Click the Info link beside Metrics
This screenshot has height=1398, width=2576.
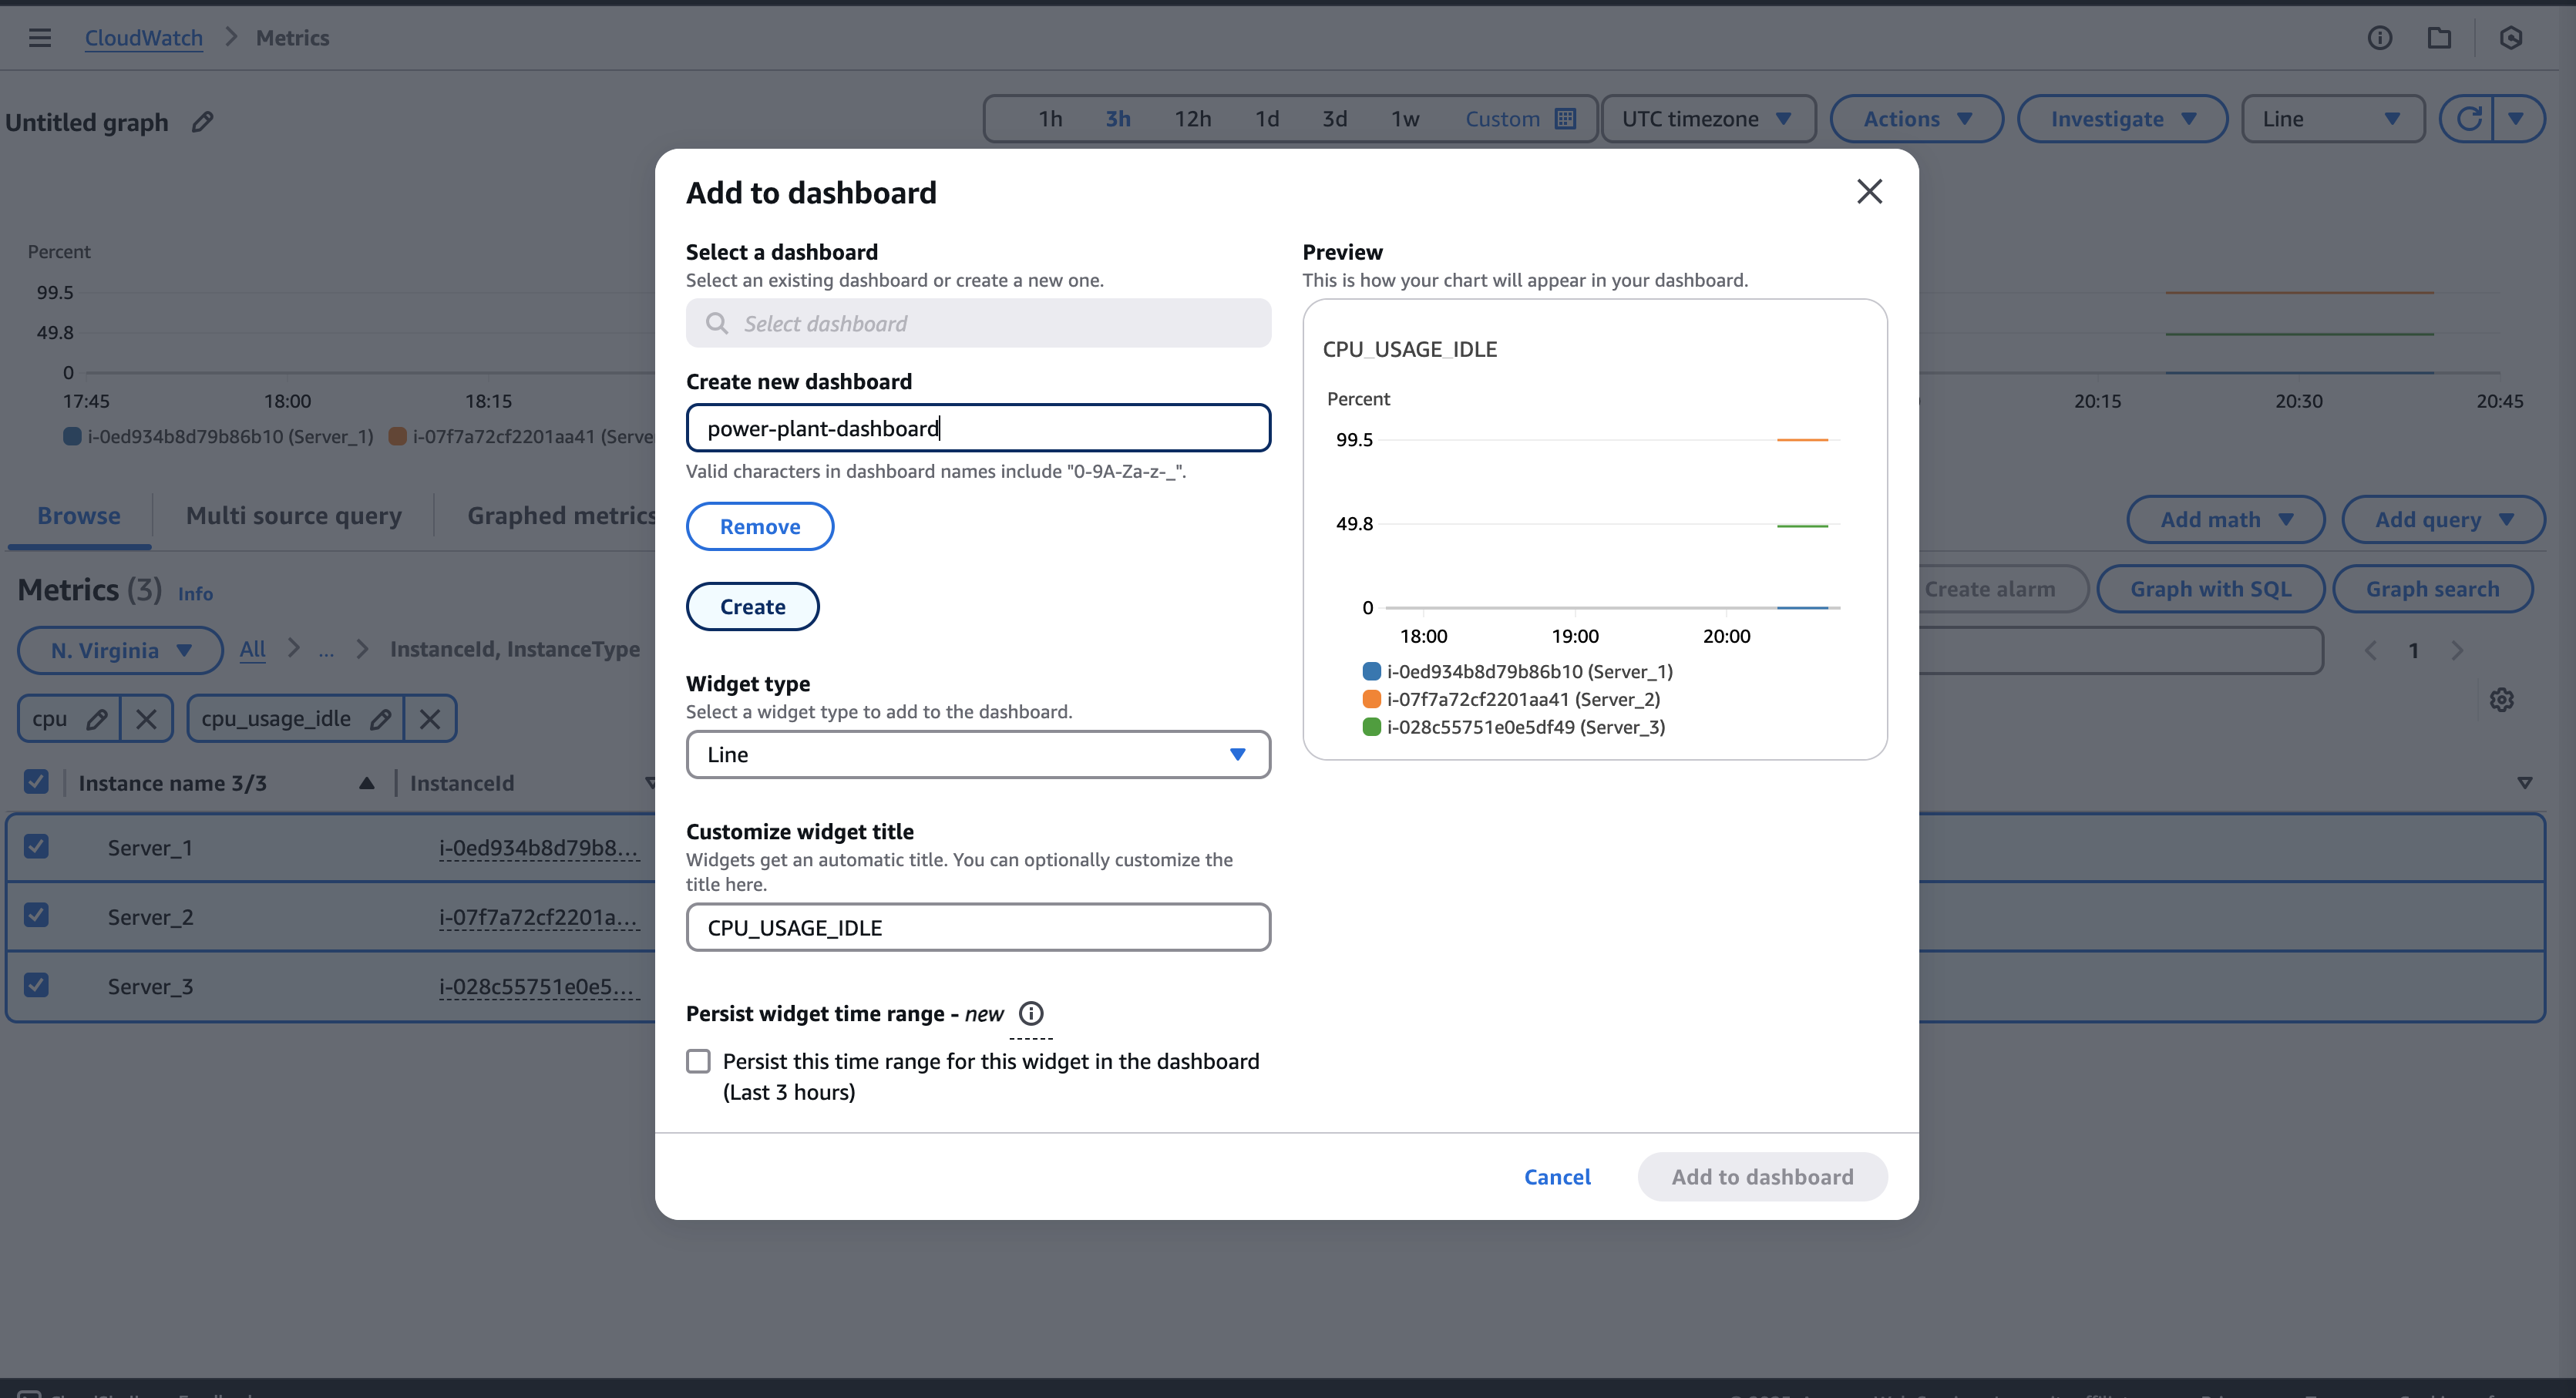(x=195, y=593)
